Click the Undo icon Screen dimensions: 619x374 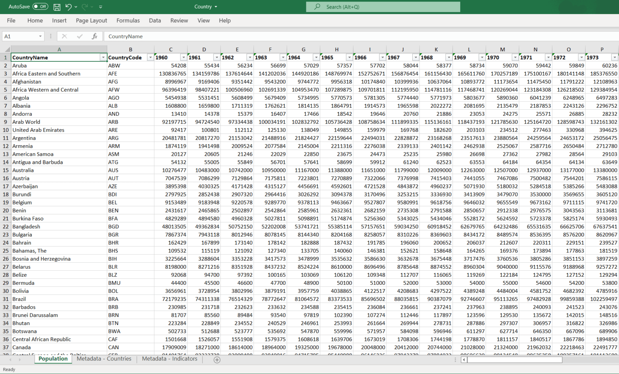coord(68,6)
